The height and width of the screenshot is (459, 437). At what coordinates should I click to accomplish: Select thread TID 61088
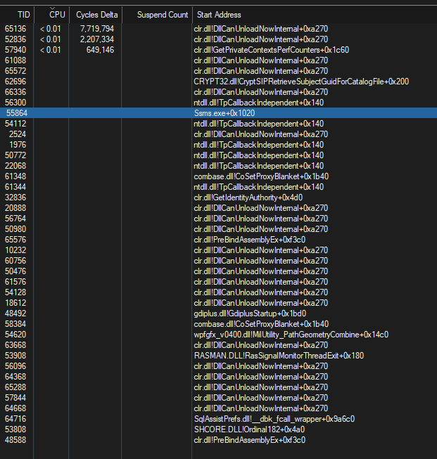pos(218,60)
